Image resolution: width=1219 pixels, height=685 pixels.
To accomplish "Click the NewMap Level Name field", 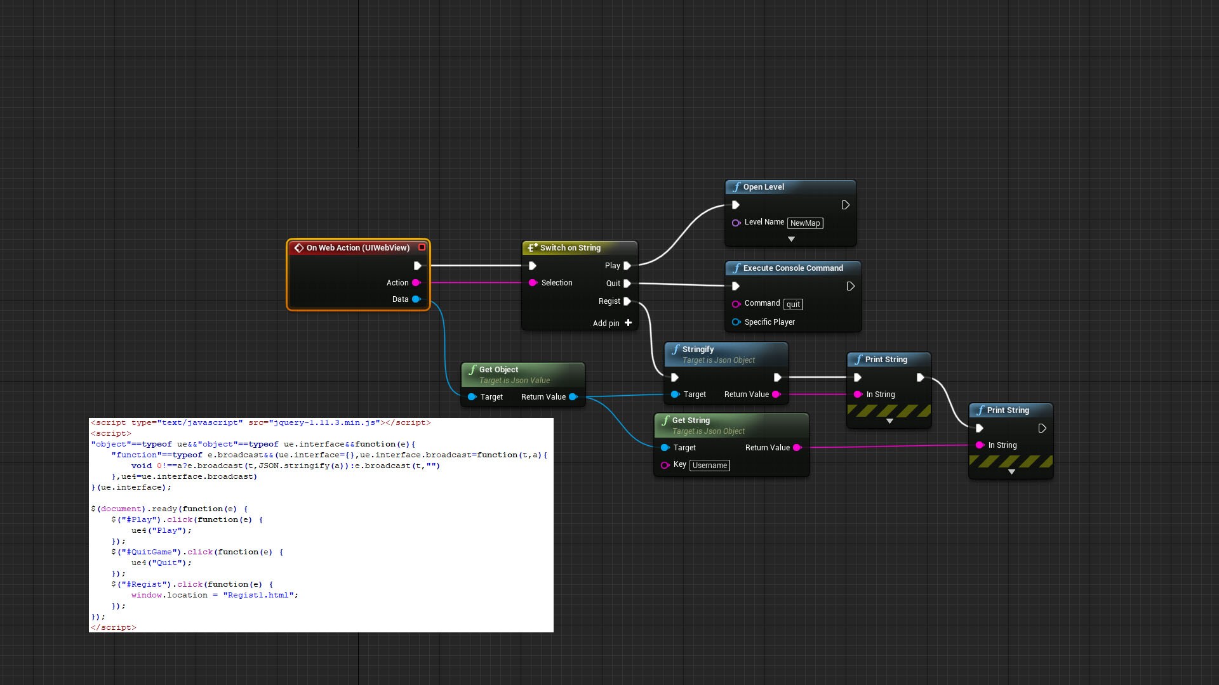I will tap(805, 223).
